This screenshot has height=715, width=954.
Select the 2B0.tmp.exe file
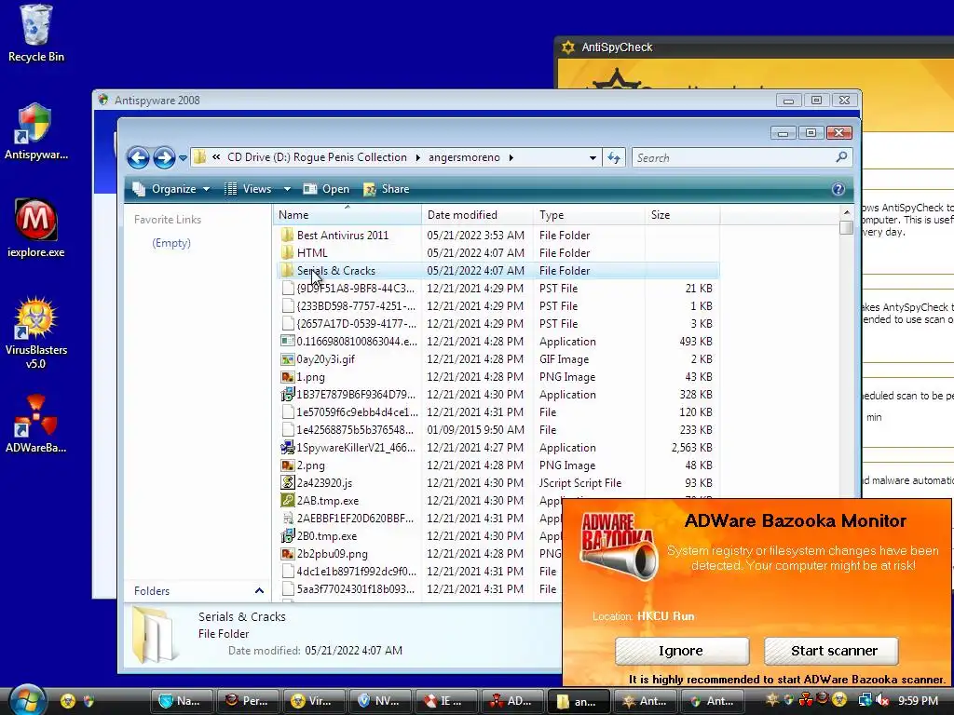point(327,535)
